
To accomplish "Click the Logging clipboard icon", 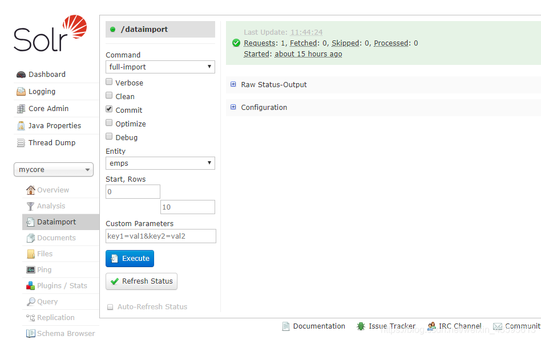I will pos(21,92).
